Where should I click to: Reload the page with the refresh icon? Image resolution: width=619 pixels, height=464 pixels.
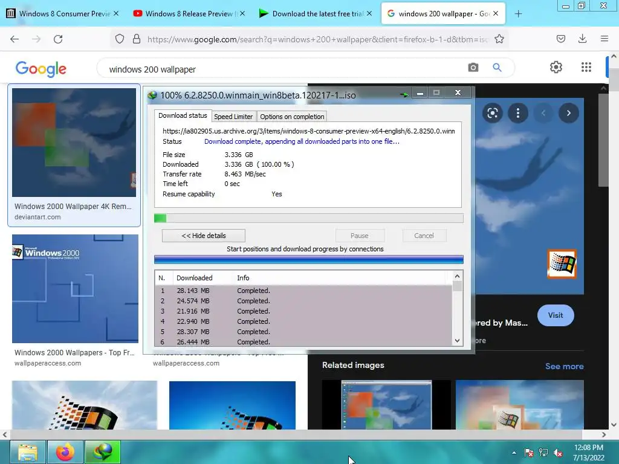point(58,39)
